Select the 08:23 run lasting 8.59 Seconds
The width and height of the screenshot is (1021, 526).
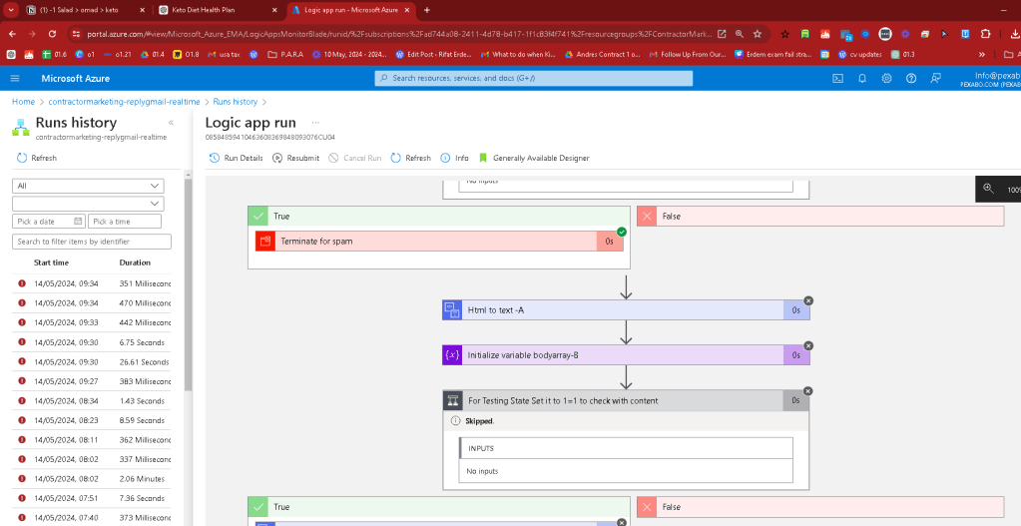[92, 420]
